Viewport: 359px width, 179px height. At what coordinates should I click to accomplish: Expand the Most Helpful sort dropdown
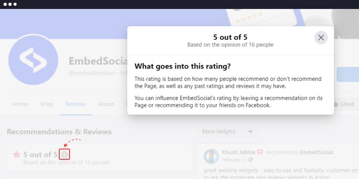[228, 132]
